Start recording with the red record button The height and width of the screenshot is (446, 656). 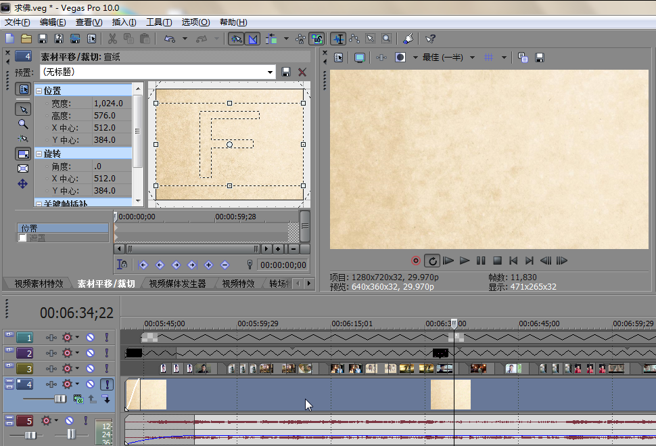[x=415, y=261]
